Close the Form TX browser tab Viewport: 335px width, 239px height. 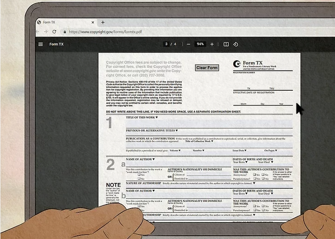93,22
